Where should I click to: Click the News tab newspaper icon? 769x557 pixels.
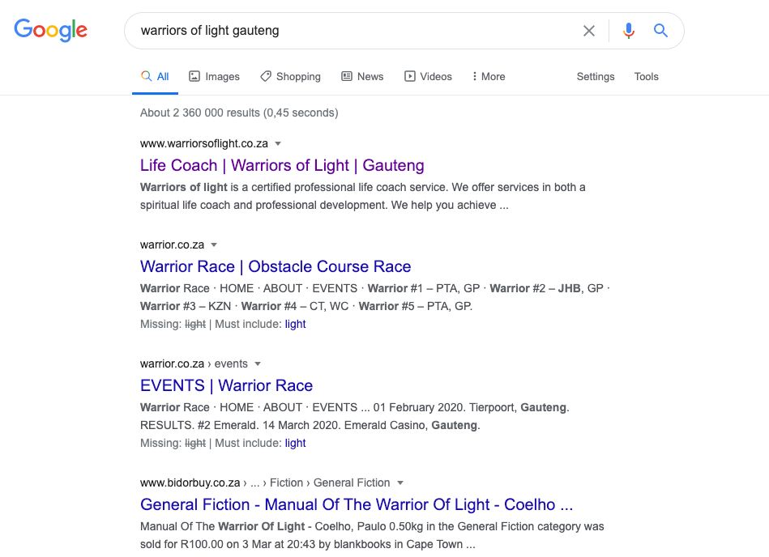click(x=347, y=76)
